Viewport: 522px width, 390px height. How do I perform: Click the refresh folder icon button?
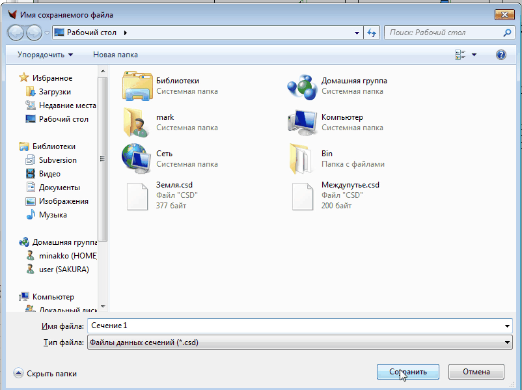click(372, 33)
